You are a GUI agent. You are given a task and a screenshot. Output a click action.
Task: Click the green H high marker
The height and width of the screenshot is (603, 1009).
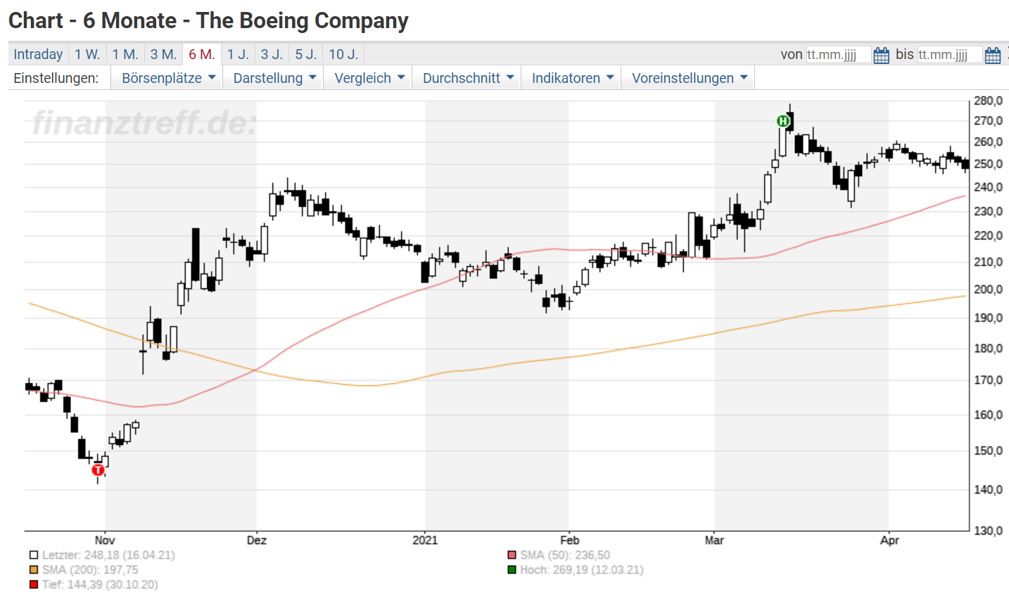[782, 121]
